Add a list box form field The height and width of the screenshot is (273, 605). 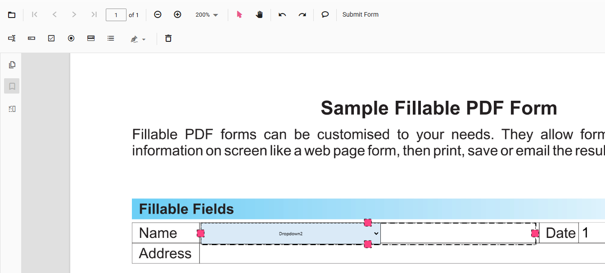pos(111,39)
